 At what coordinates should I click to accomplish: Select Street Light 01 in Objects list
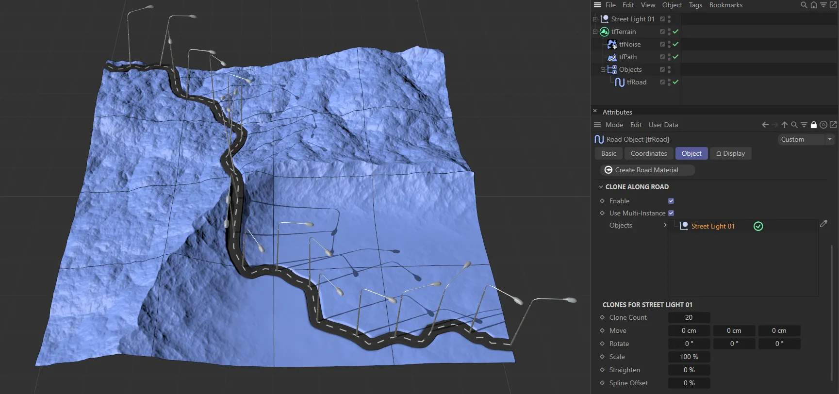coord(712,226)
